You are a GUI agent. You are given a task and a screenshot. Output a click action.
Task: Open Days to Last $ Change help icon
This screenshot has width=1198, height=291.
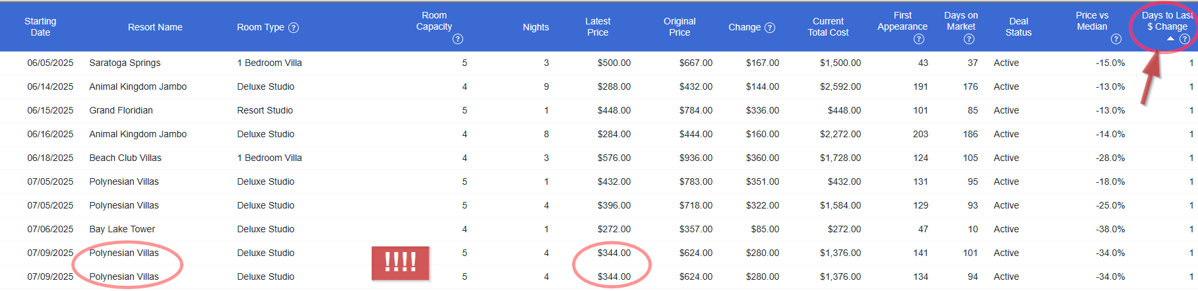(1185, 40)
